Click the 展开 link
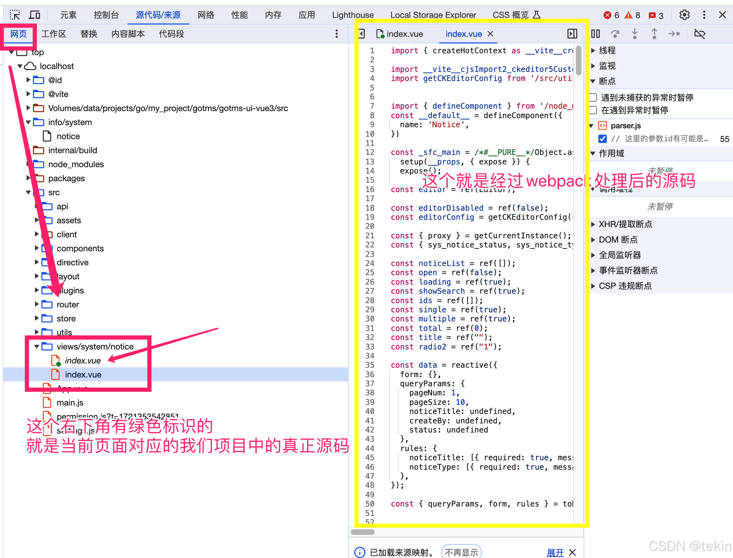 tap(555, 552)
